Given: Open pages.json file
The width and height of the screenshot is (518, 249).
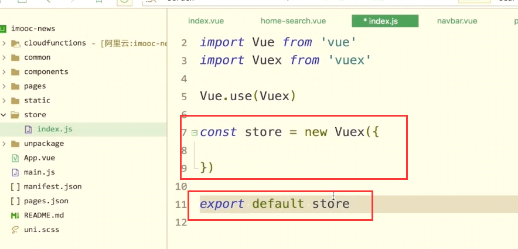Looking at the screenshot, I should pyautogui.click(x=46, y=201).
